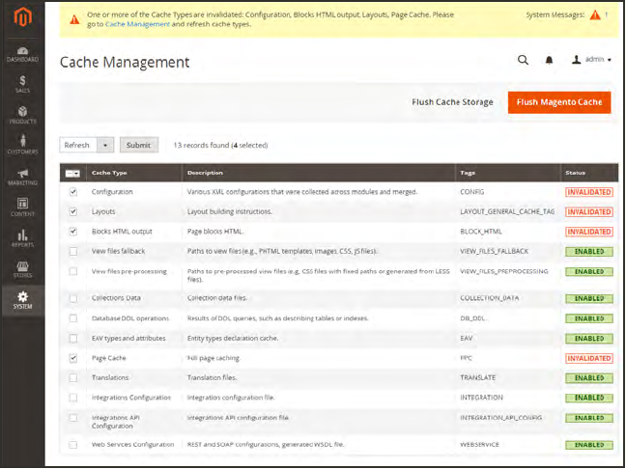Open the Customers sidebar icon
Viewport: 626px width, 469px height.
(x=22, y=146)
